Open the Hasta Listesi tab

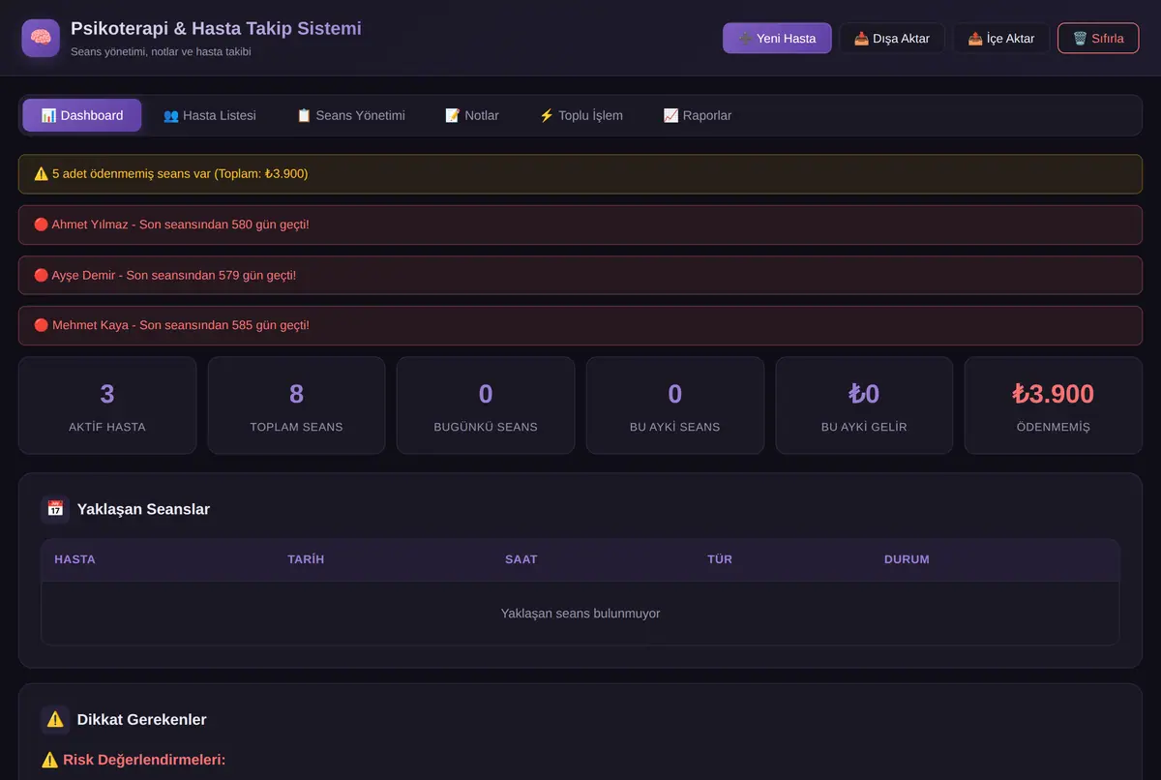coord(210,115)
